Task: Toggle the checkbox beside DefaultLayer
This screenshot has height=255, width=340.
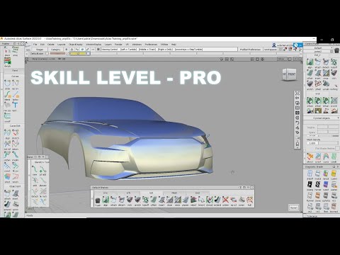Action: (47, 54)
